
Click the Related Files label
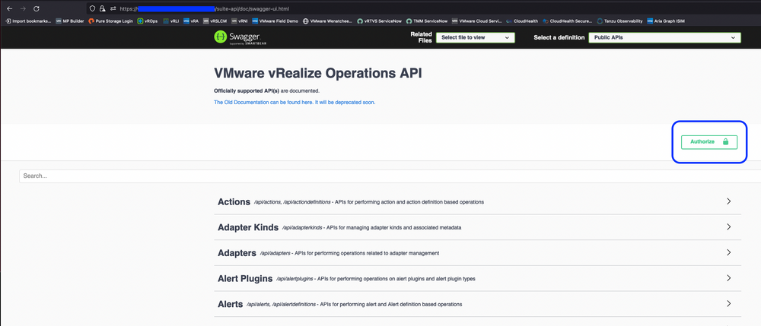(x=421, y=37)
